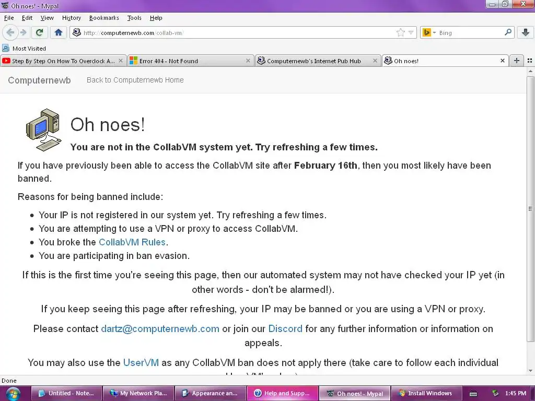This screenshot has width=535, height=401.
Task: Click the scrollbar up arrow
Action: coord(530,71)
